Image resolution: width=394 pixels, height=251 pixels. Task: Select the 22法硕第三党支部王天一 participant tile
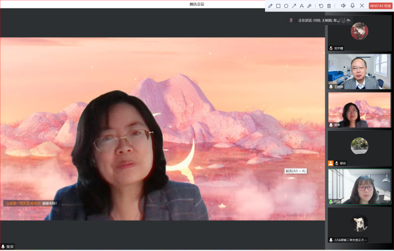[x=359, y=225]
